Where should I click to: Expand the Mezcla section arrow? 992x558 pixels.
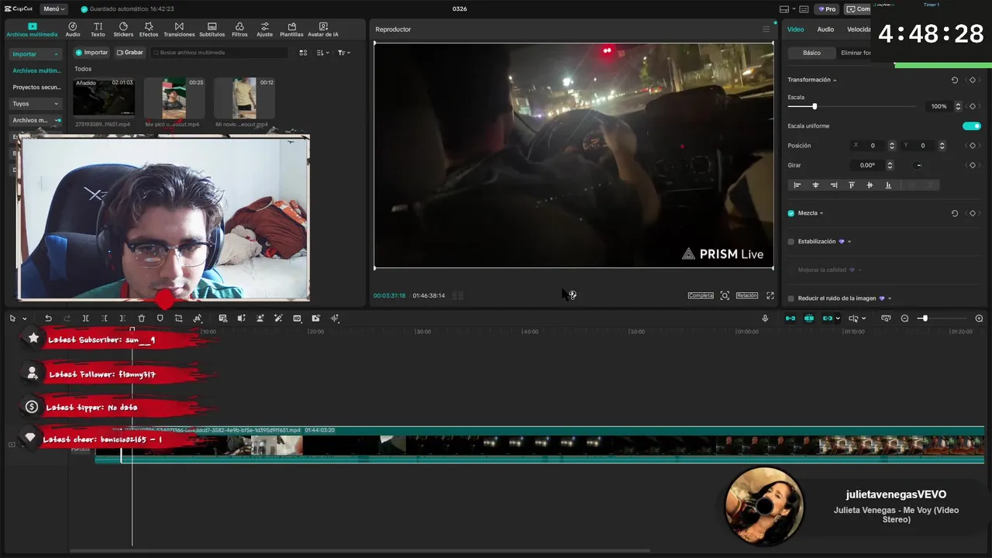[821, 213]
